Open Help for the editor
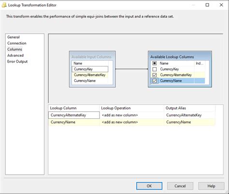Screen dimensions: 229x194 point(211,186)
